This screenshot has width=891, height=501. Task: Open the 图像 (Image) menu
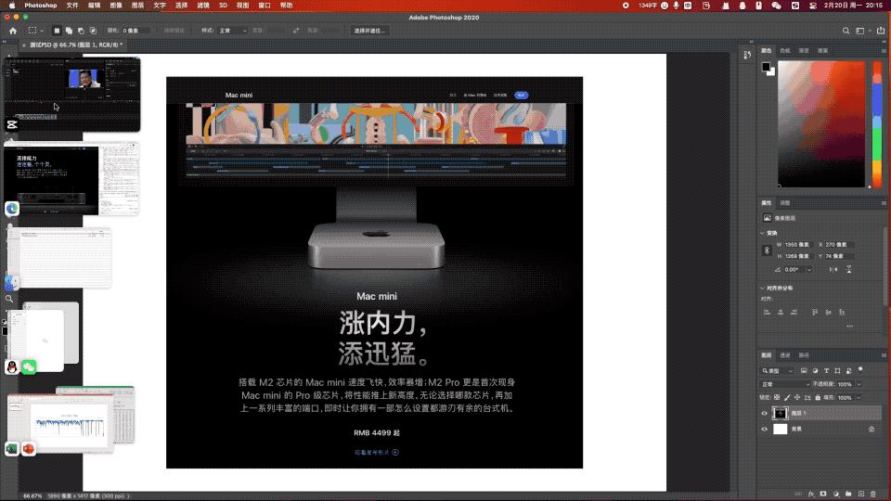tap(116, 6)
